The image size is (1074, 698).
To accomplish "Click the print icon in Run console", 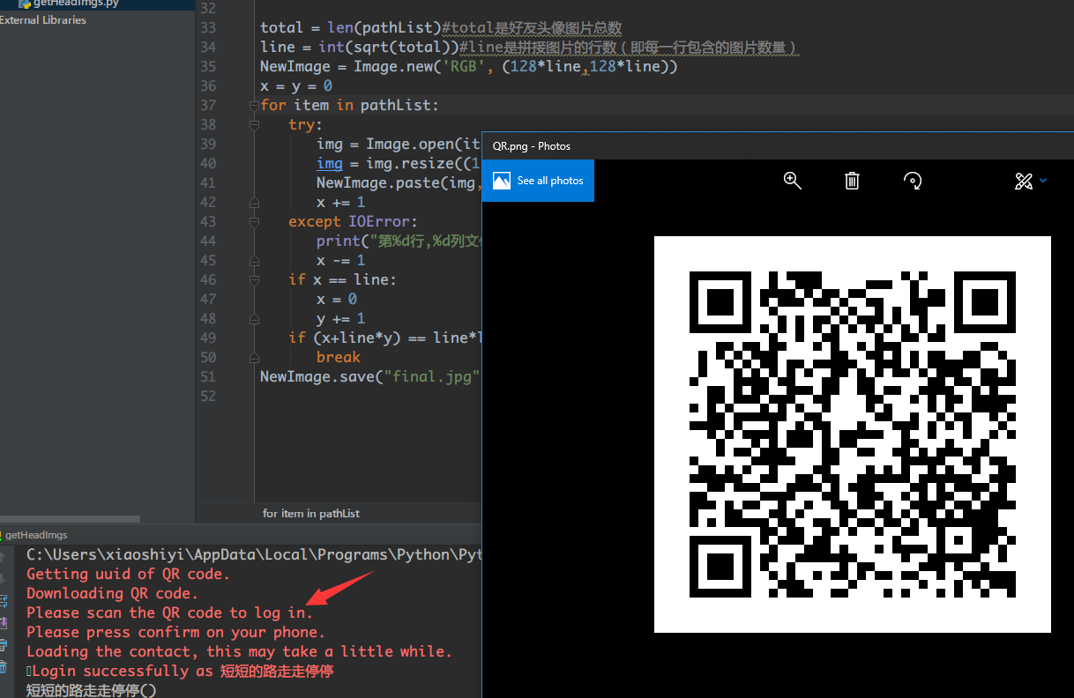I will (x=4, y=645).
